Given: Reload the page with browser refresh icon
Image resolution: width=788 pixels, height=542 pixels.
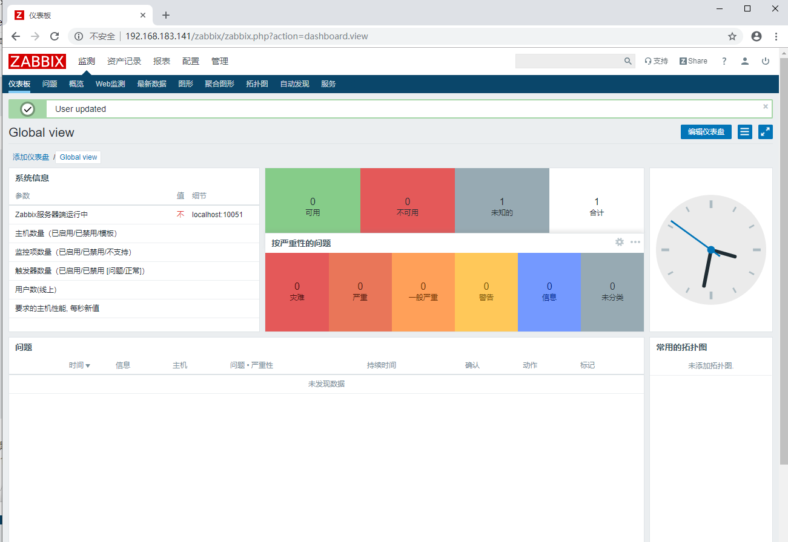Looking at the screenshot, I should click(x=55, y=36).
